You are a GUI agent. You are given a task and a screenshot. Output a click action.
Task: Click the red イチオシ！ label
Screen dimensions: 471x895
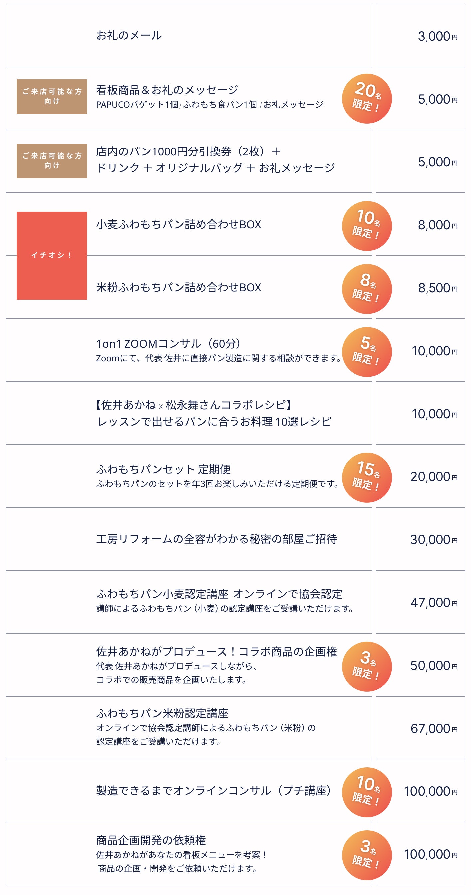[52, 255]
